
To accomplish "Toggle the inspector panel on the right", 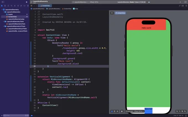I will (185, 2).
